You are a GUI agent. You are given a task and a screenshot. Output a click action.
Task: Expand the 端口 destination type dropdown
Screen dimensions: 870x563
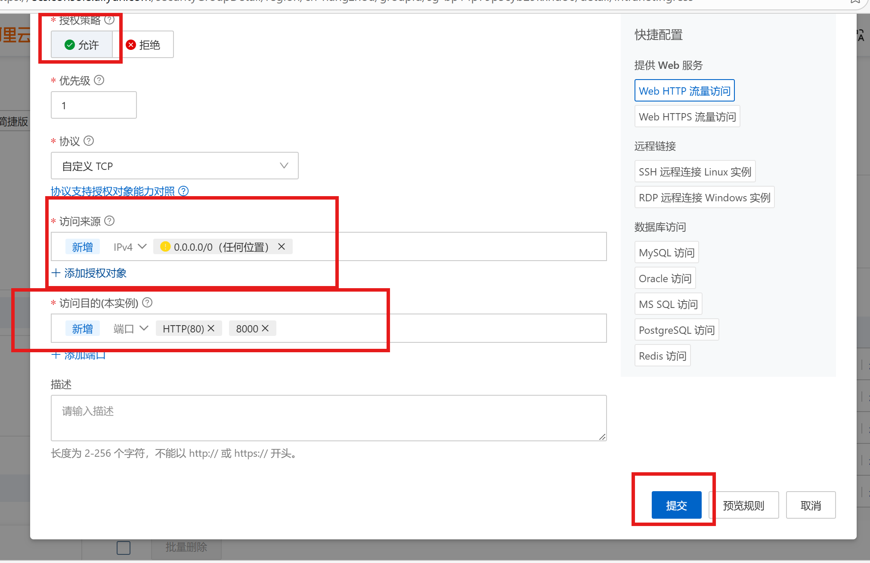tap(131, 329)
